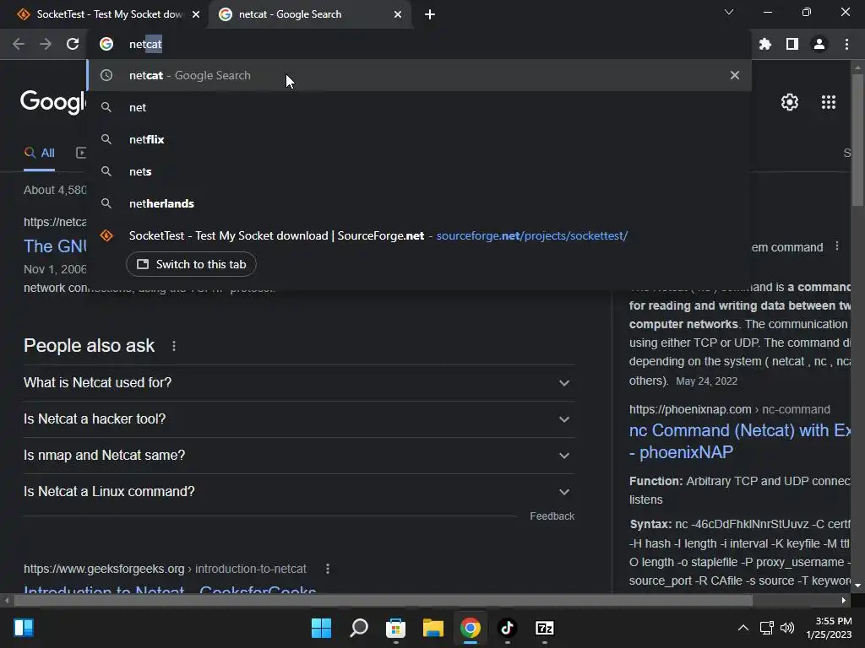Select the netcat - Google Search tab
Image resolution: width=865 pixels, height=648 pixels.
pos(309,14)
